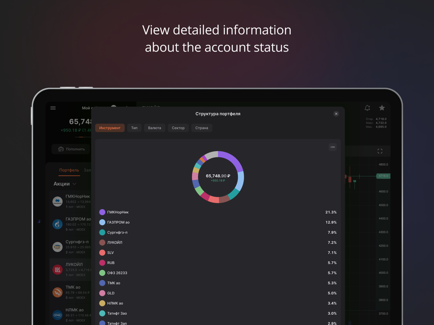Click the 3.4% share value
The width and height of the screenshot is (434, 325).
pos(332,303)
